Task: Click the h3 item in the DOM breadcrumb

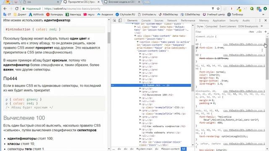Action: pos(184,149)
